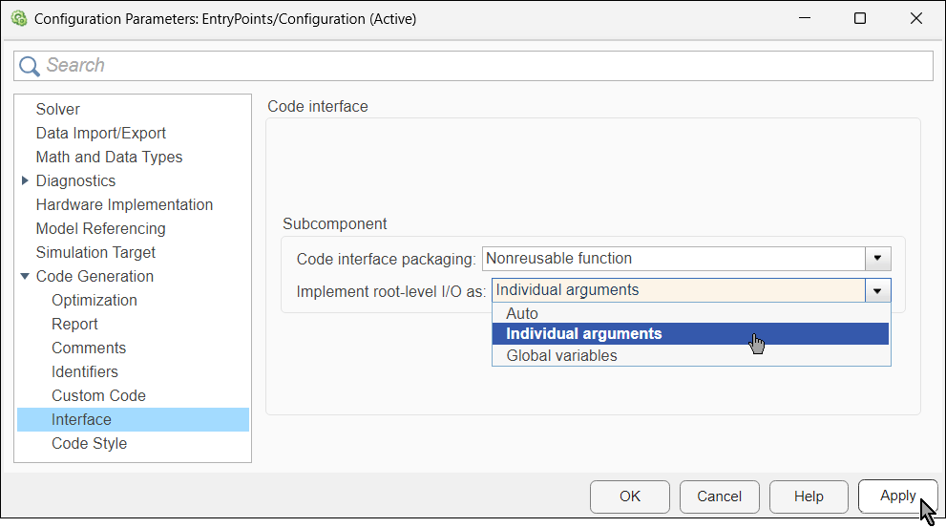Open the Comments subpane
The width and height of the screenshot is (946, 528).
pyautogui.click(x=89, y=348)
